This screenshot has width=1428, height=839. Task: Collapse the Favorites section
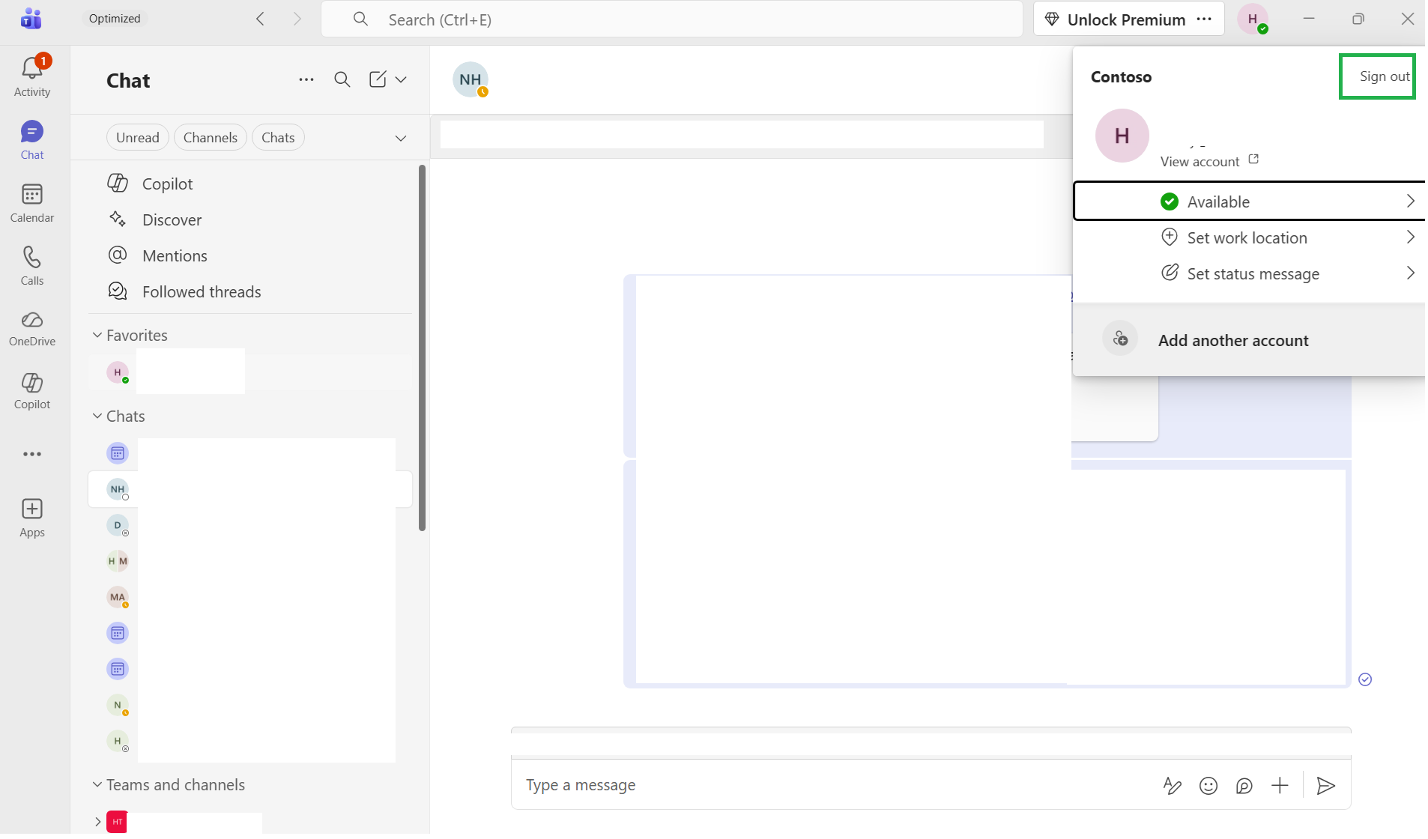(x=97, y=335)
